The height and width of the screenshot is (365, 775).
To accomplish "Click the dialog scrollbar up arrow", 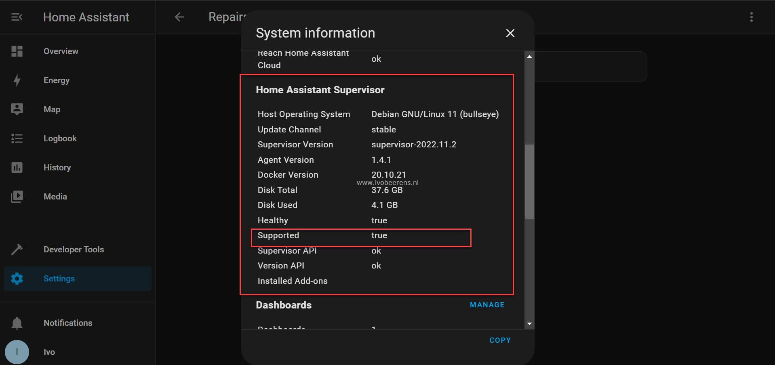I will pyautogui.click(x=529, y=57).
